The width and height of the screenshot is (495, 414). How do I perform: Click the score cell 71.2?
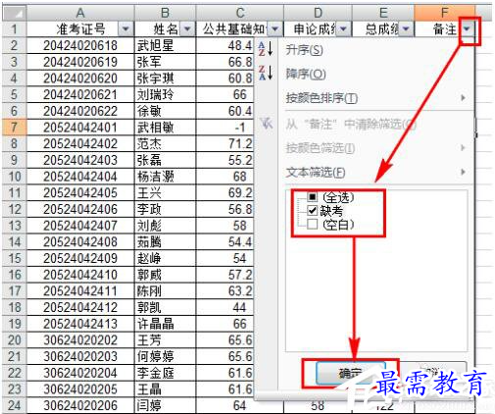[225, 143]
